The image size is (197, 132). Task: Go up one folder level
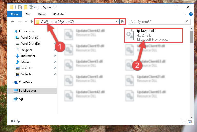(x=31, y=22)
